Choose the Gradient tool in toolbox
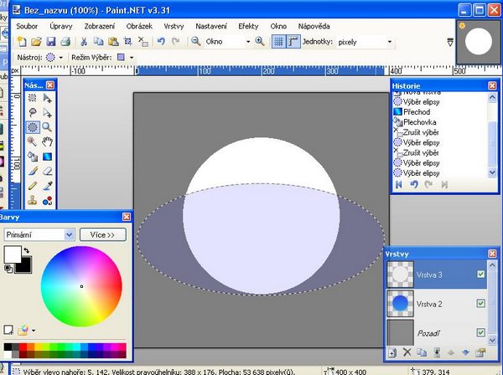Image resolution: width=503 pixels, height=375 pixels. pyautogui.click(x=48, y=156)
